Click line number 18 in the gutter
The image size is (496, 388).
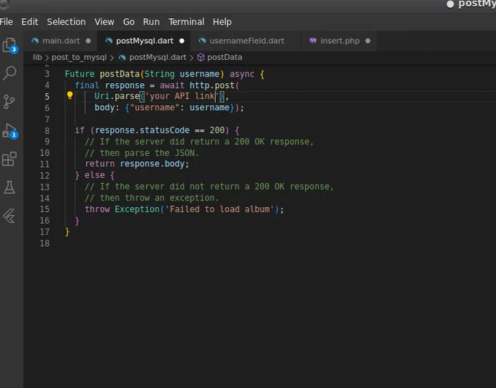pos(44,243)
